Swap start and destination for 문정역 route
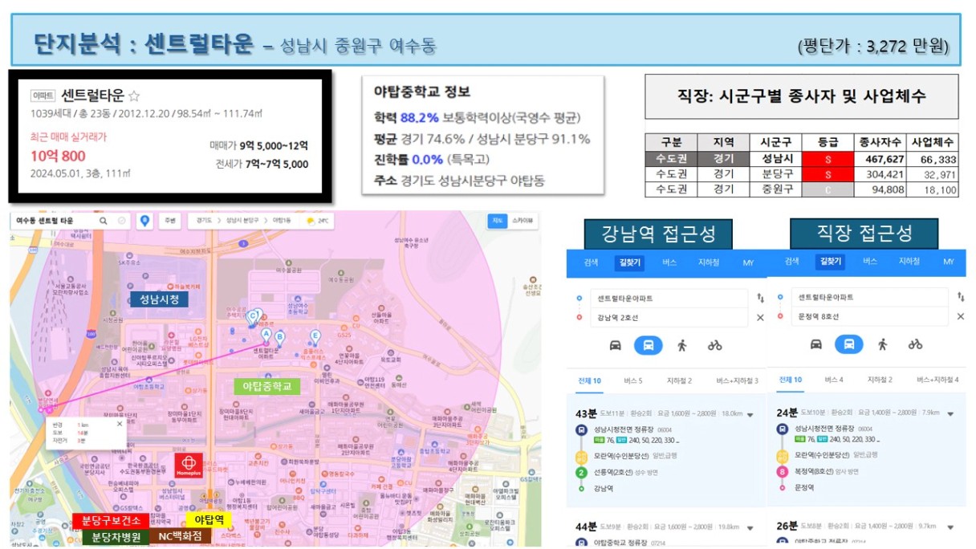The height and width of the screenshot is (549, 976). point(960,297)
